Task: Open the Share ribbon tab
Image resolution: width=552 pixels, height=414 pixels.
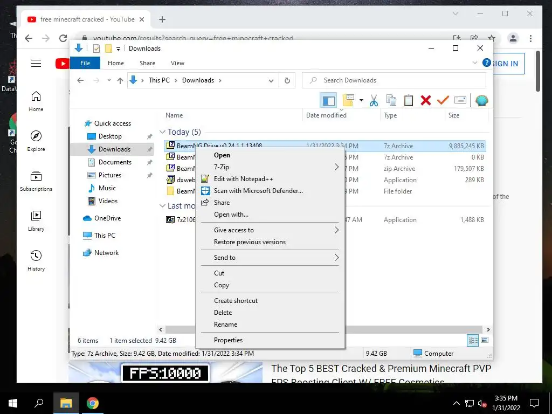Action: pos(147,63)
